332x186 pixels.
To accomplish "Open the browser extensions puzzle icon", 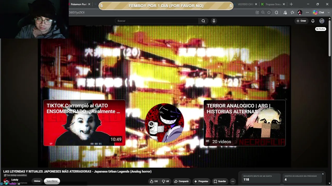I will click(x=276, y=12).
